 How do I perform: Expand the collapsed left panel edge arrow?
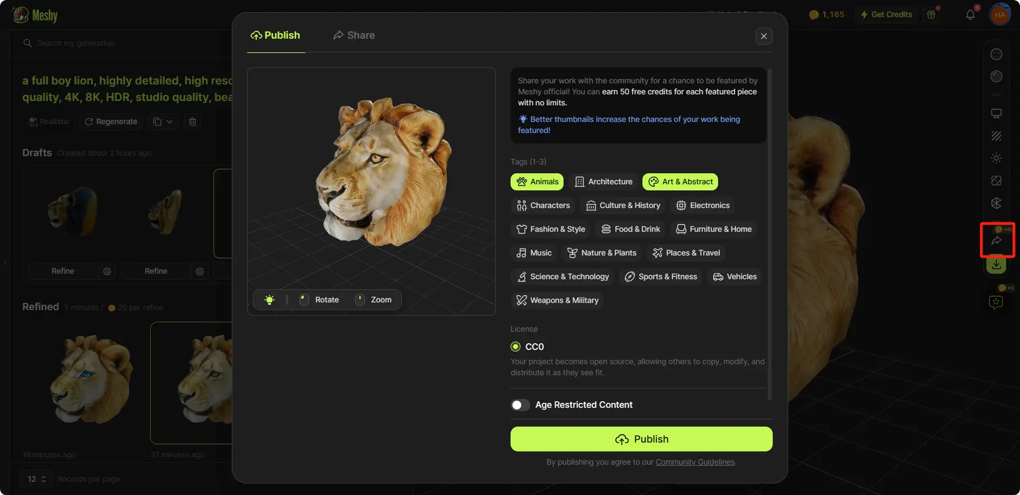coord(4,263)
